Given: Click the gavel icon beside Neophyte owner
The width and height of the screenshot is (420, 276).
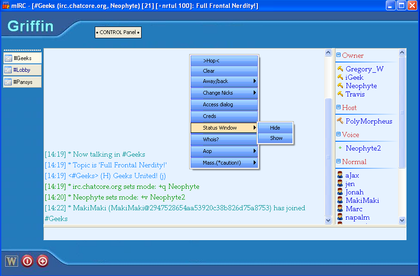Looking at the screenshot, I should (x=340, y=85).
